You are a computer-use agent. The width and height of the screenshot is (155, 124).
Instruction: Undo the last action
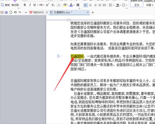(15, 12)
